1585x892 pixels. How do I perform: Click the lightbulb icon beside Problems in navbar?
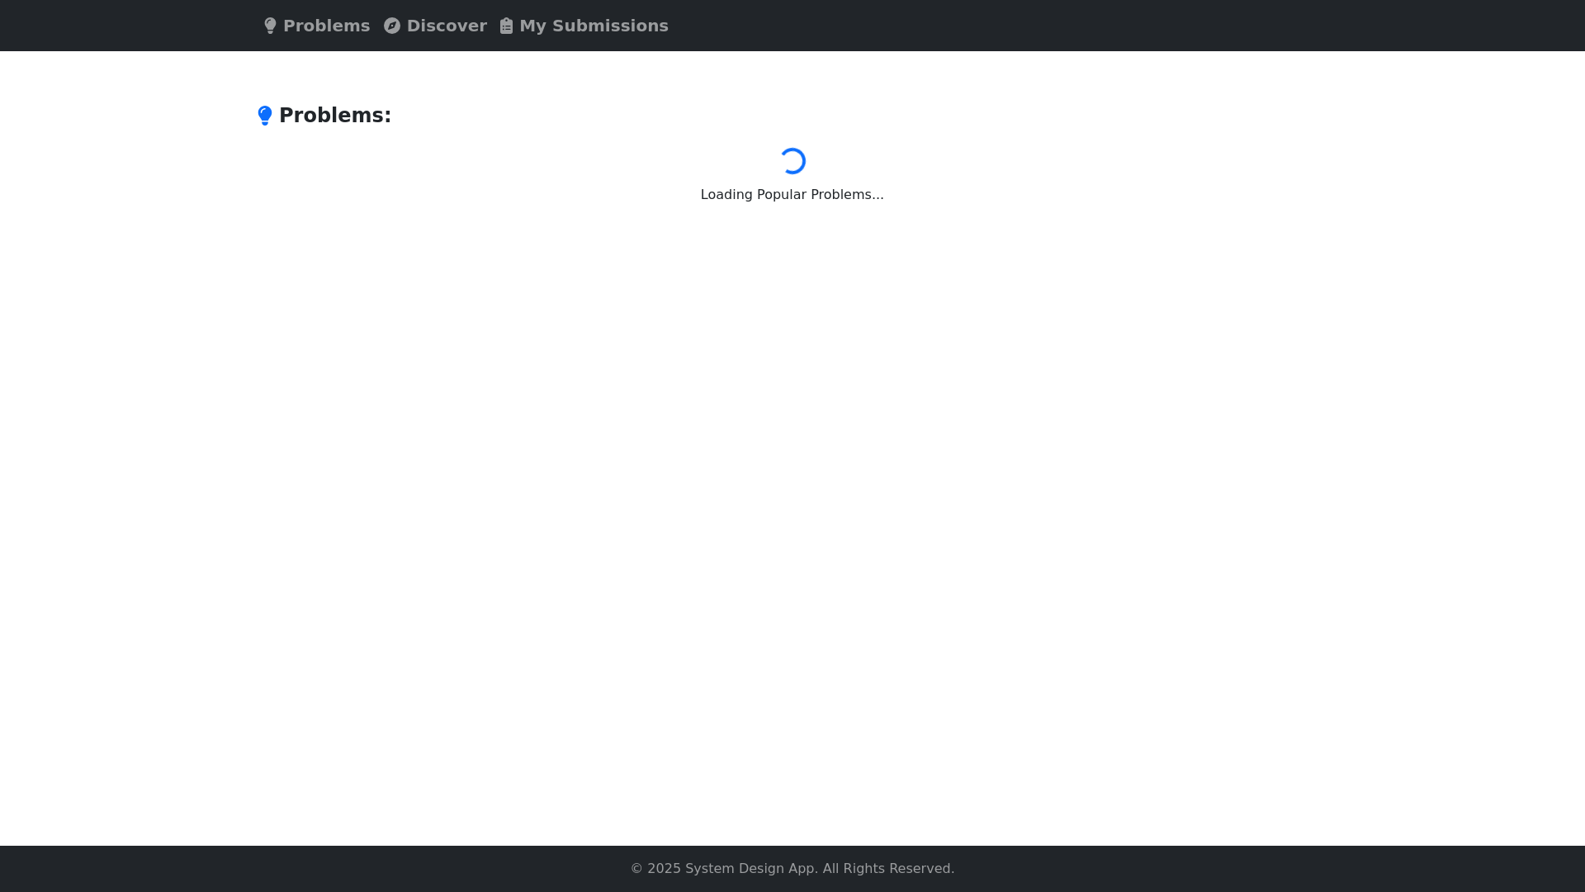(270, 26)
